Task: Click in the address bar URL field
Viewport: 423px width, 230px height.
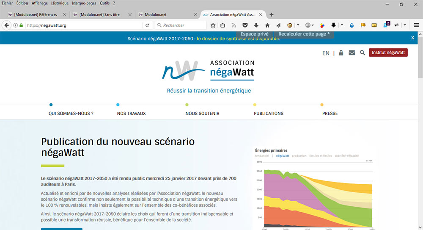Action: (x=84, y=25)
